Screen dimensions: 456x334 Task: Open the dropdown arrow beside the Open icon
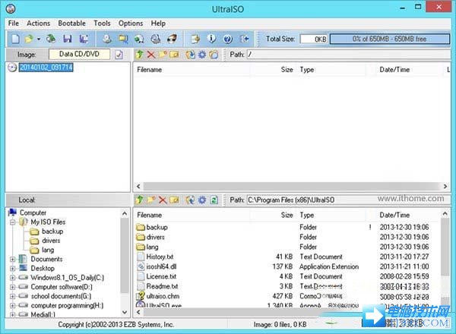(39, 39)
